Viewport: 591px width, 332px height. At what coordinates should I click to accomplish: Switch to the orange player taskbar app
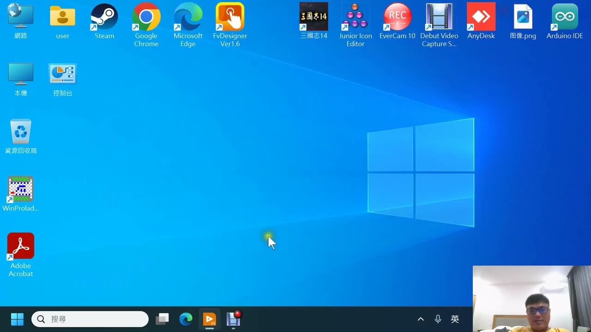click(x=210, y=319)
